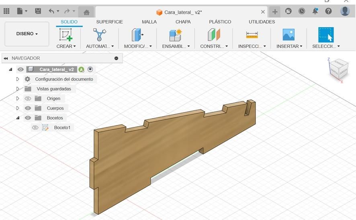This screenshot has width=356, height=220.
Task: Redo the last action
Action: pyautogui.click(x=67, y=11)
